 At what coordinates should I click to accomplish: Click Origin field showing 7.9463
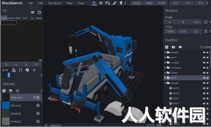[170, 31]
